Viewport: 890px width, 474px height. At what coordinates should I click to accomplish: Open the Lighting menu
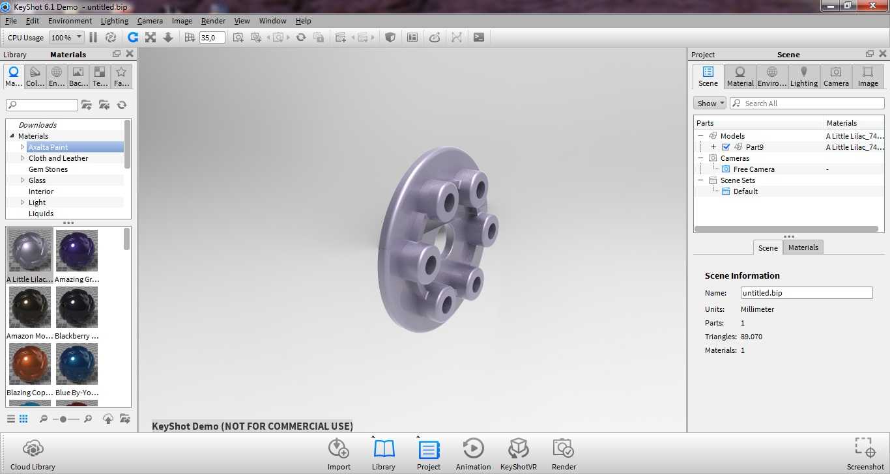115,21
